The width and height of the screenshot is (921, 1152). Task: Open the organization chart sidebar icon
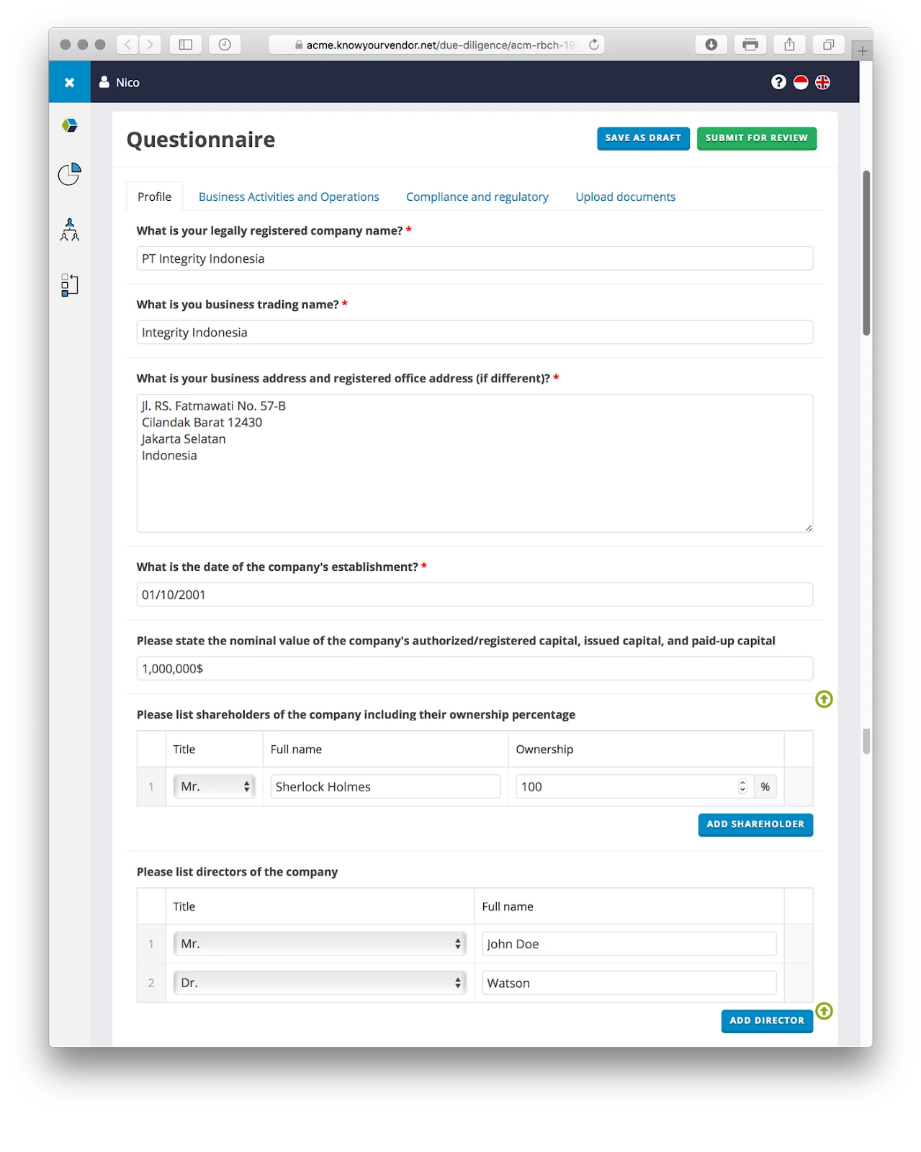pos(69,230)
